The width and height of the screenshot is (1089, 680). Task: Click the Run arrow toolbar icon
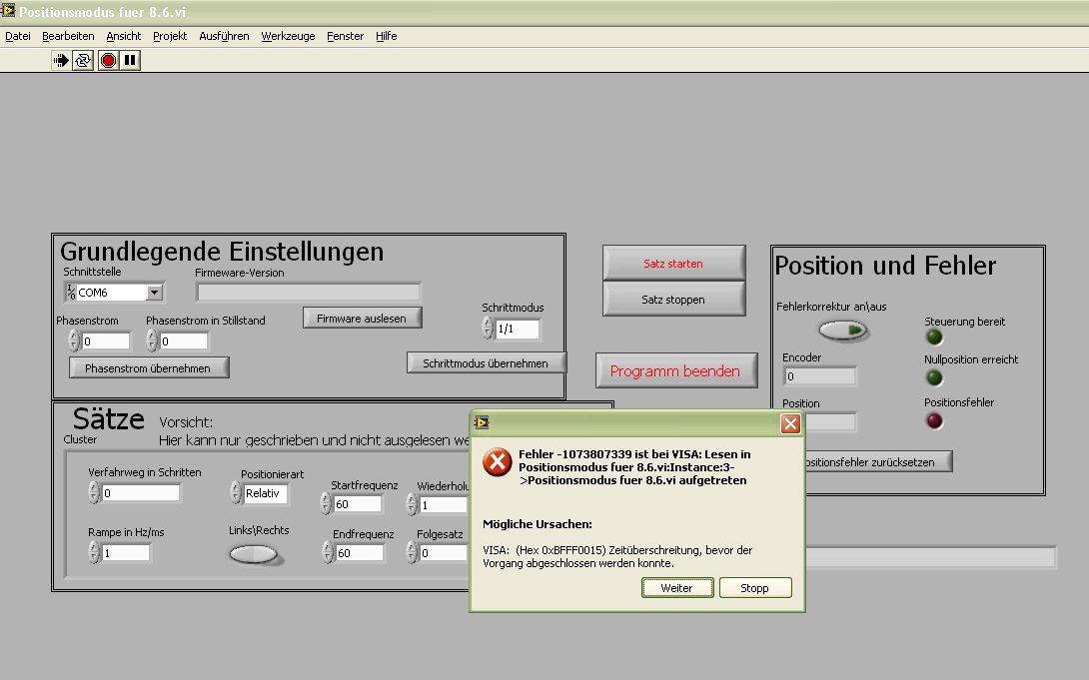pos(61,60)
